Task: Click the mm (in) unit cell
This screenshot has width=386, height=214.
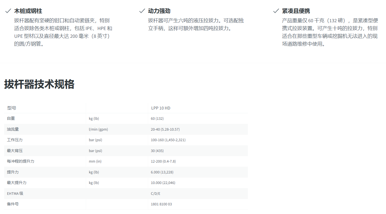Action: tap(95, 161)
